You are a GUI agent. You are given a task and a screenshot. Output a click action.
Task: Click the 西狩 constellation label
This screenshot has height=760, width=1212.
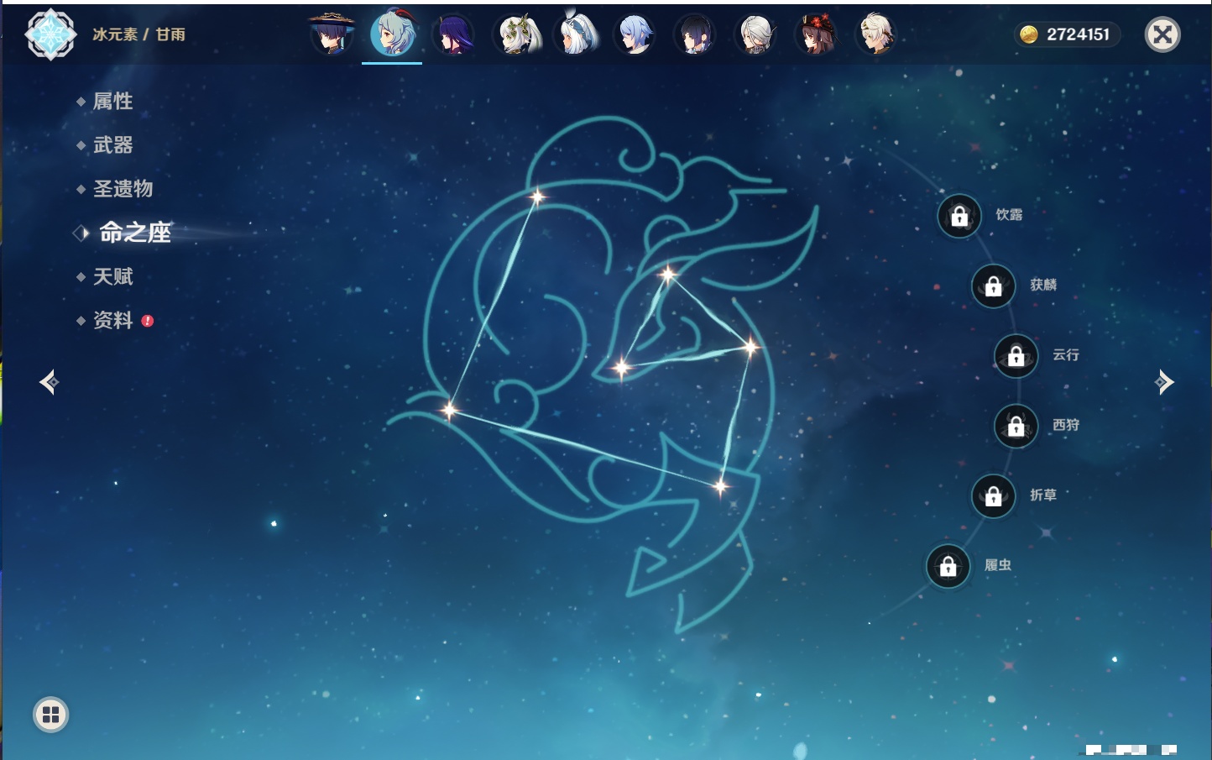pyautogui.click(x=1066, y=425)
